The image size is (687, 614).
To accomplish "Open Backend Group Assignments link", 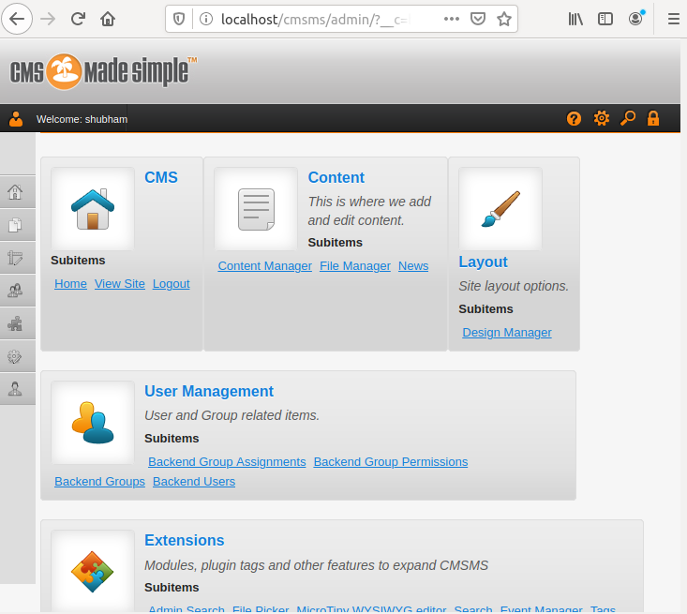I will tap(227, 461).
